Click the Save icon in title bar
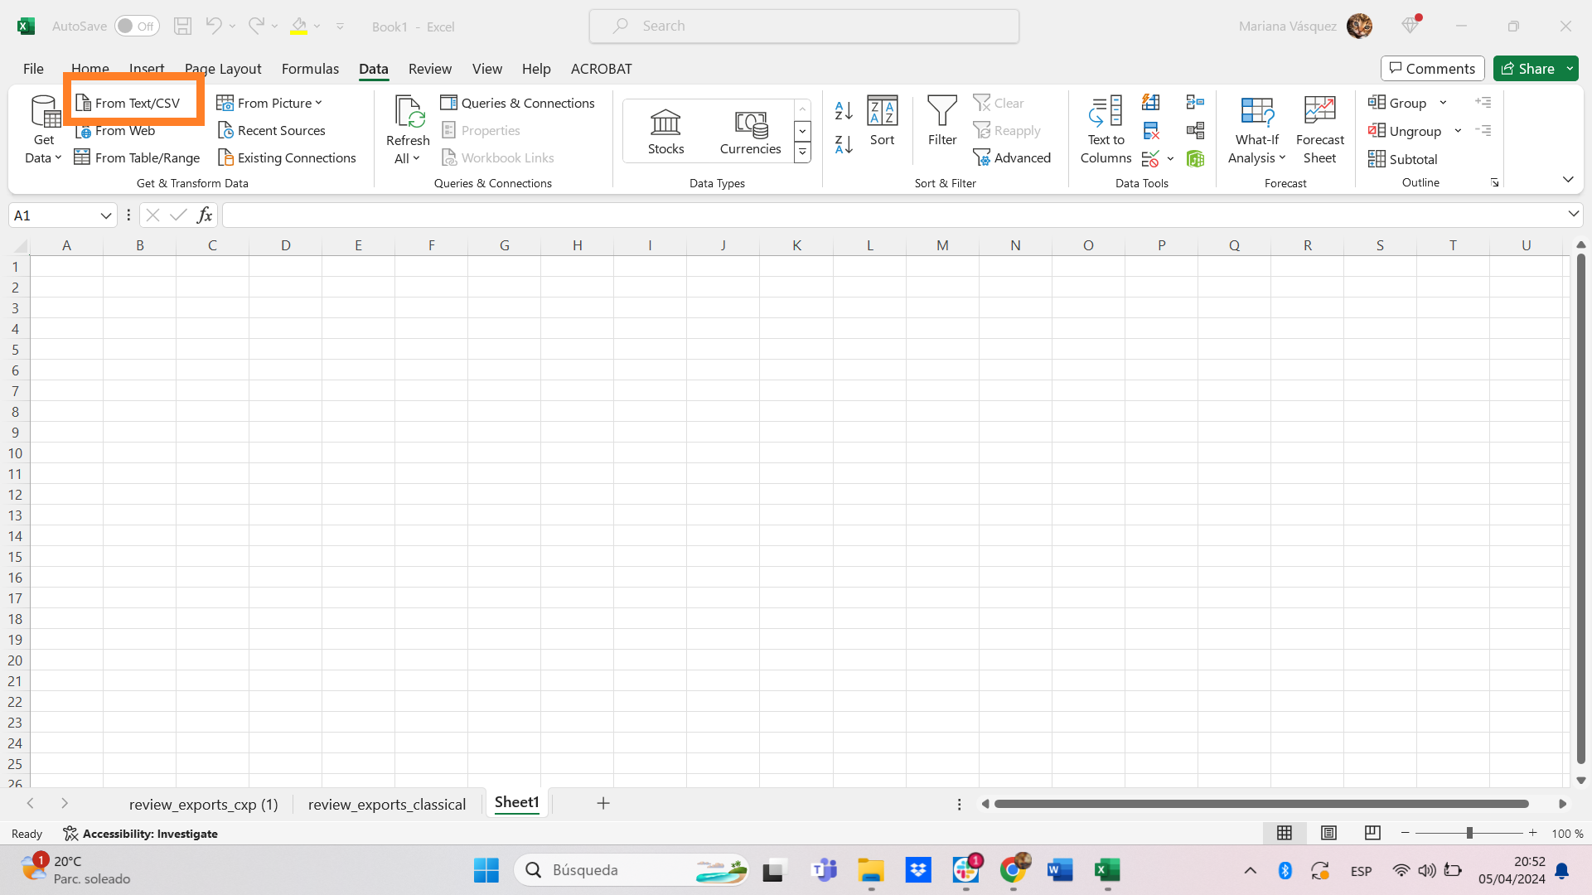The image size is (1592, 895). 182,26
